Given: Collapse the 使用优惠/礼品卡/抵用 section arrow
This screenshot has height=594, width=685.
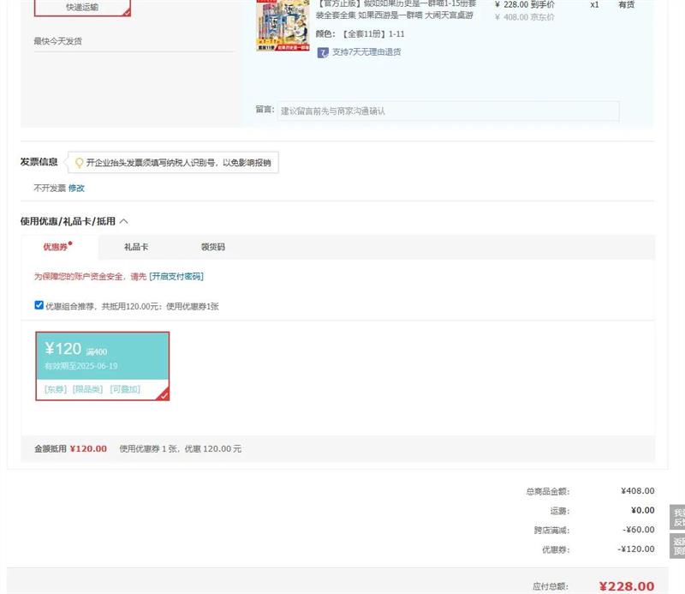Looking at the screenshot, I should pyautogui.click(x=124, y=221).
